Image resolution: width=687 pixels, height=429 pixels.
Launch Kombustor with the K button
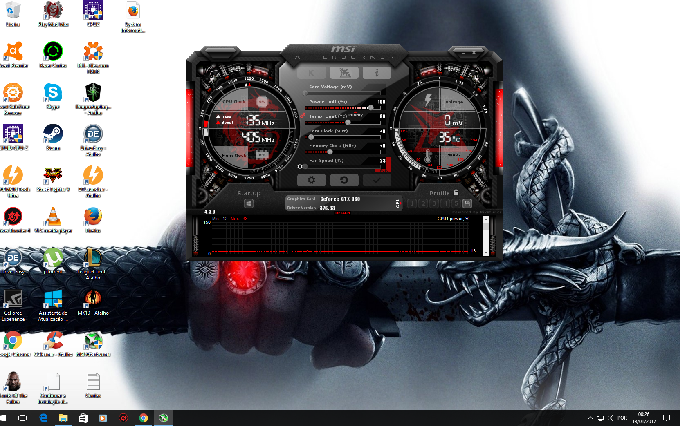pos(311,73)
